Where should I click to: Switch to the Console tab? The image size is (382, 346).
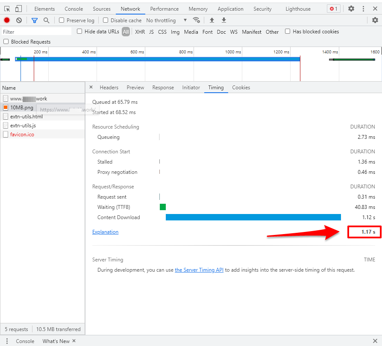pyautogui.click(x=74, y=9)
